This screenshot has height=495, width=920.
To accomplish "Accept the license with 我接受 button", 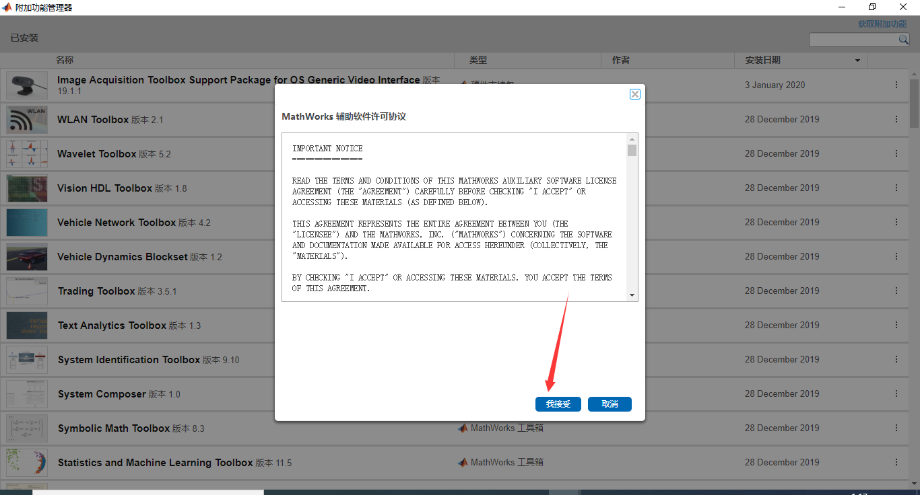I will [x=558, y=404].
